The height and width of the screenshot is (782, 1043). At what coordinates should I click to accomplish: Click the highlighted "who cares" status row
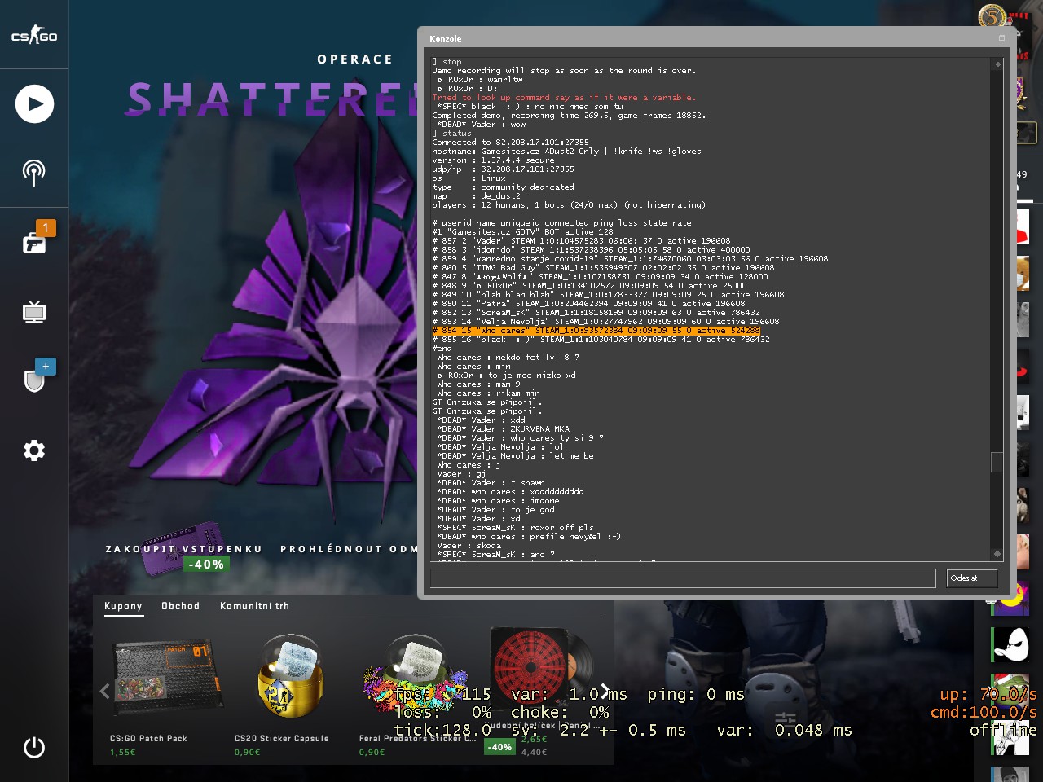point(596,331)
